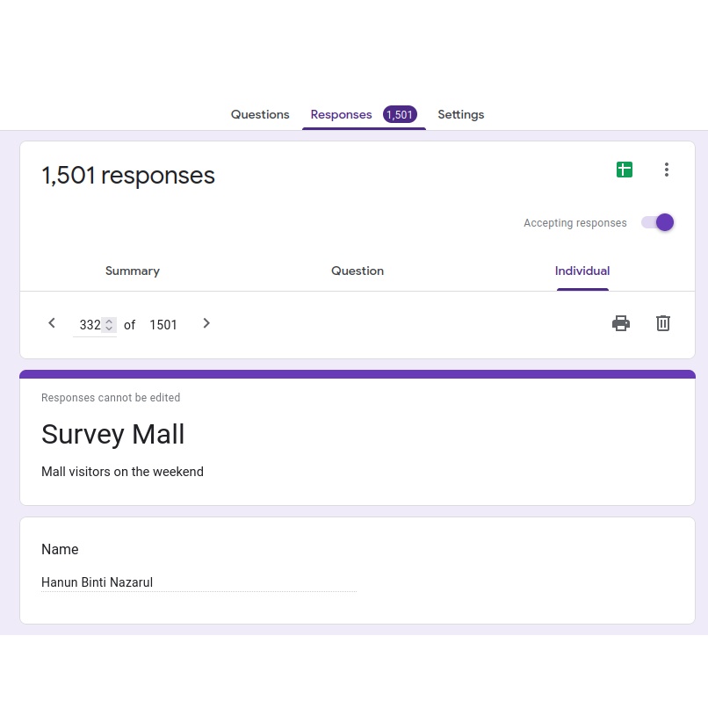Open the three-dot more options menu
Image resolution: width=708 pixels, height=708 pixels.
pos(667,170)
